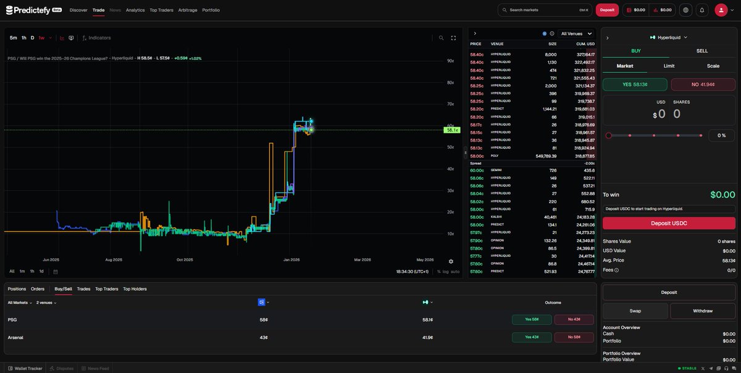
Task: Select NO 41.94¢ outcome
Action: tap(703, 85)
